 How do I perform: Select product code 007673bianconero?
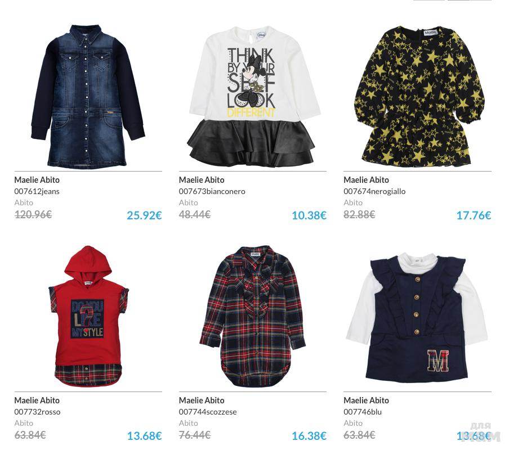tap(212, 192)
